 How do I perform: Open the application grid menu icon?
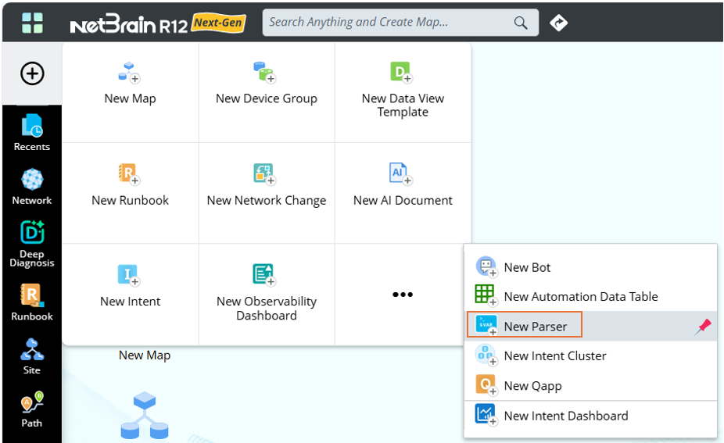pyautogui.click(x=32, y=23)
